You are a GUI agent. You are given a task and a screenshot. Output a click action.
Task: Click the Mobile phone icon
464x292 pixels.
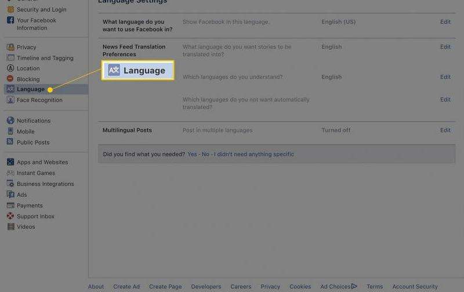tap(10, 131)
